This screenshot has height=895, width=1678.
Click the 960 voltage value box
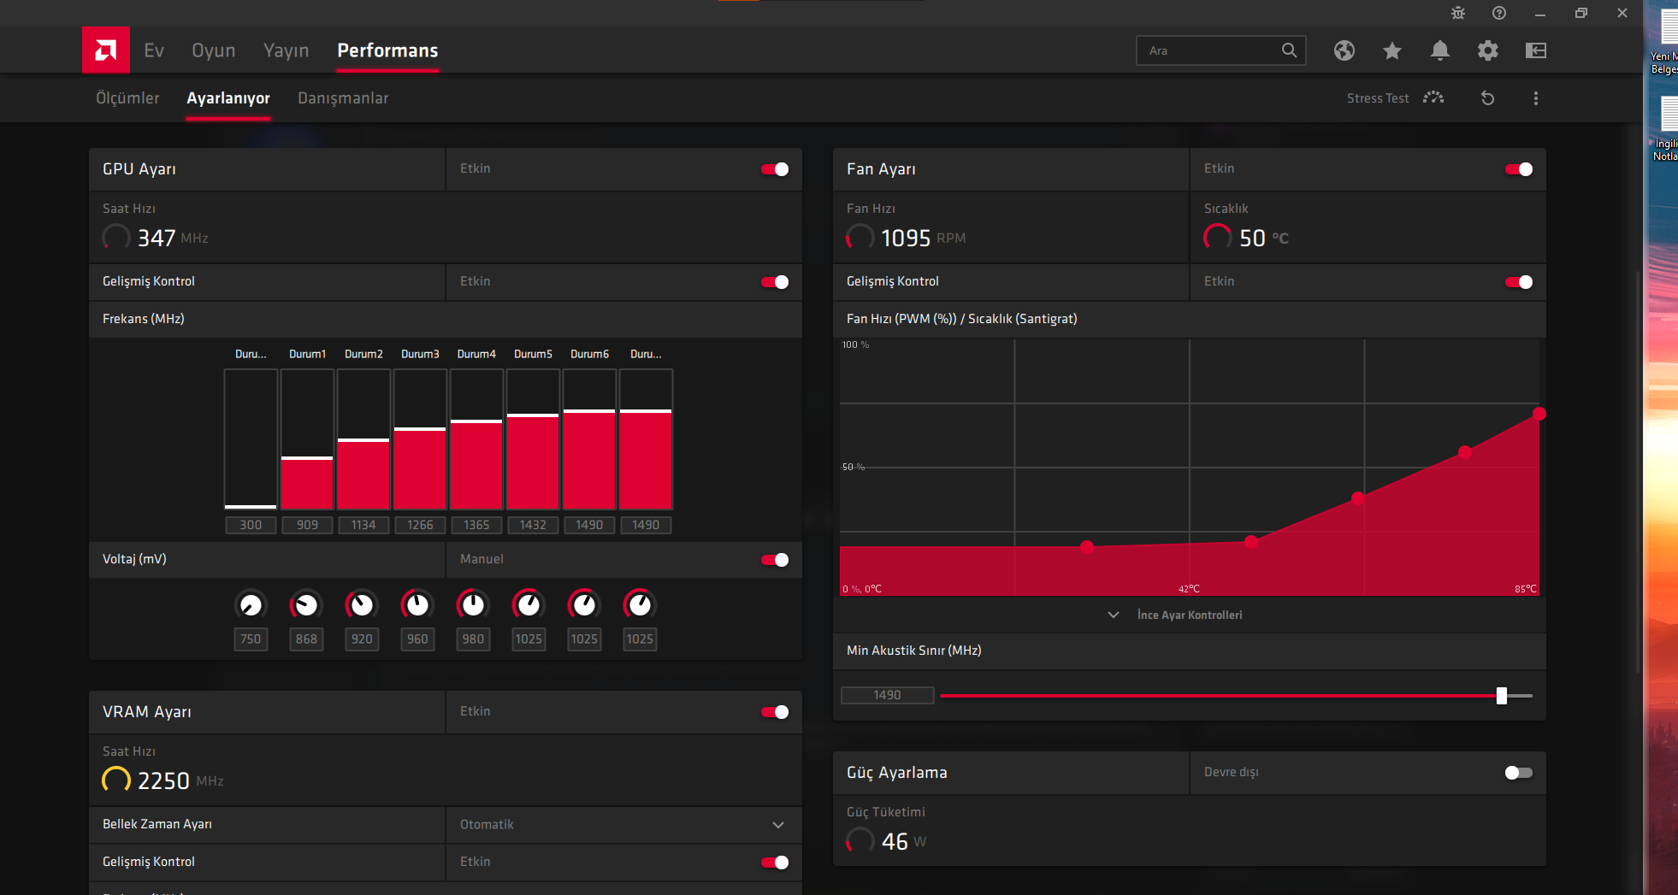tap(417, 639)
